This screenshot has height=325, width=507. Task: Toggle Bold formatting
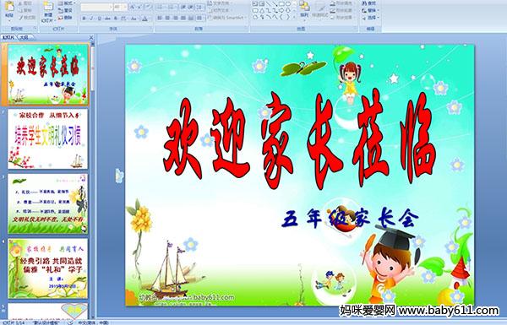coord(84,19)
